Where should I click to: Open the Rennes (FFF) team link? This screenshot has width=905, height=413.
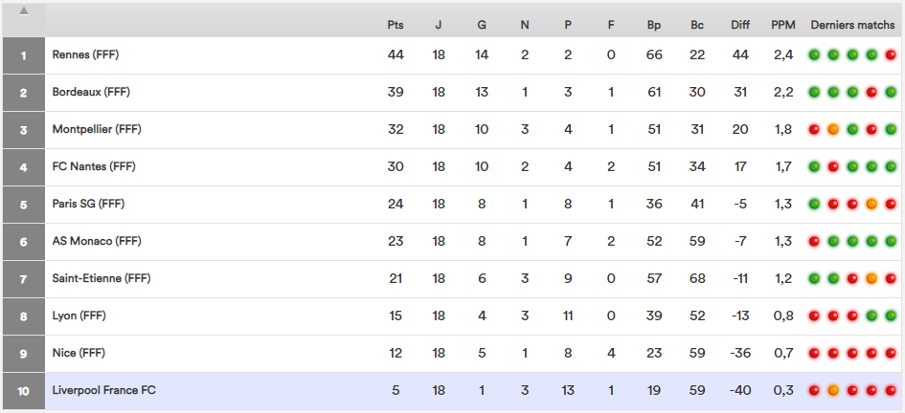(x=85, y=54)
